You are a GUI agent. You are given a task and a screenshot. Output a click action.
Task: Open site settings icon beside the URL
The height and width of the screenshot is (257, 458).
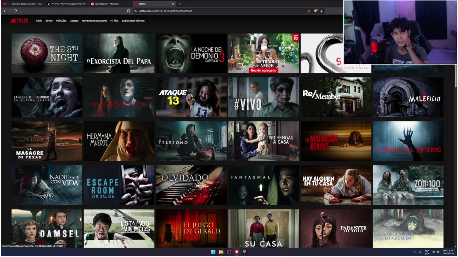coord(136,11)
